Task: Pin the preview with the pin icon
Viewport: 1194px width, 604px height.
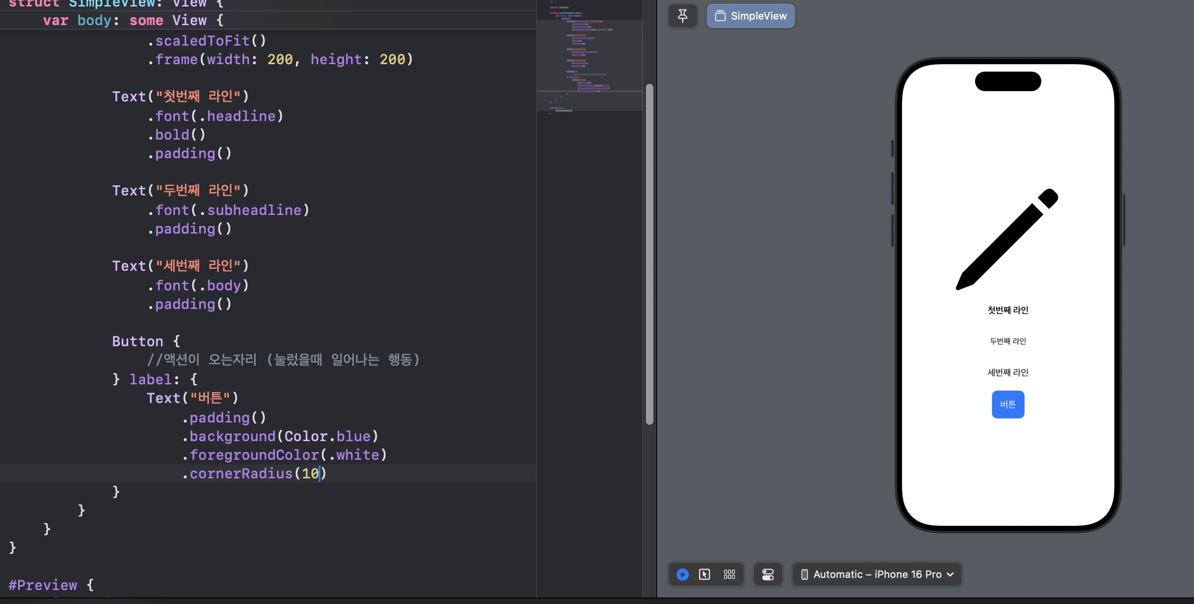Action: click(x=682, y=16)
